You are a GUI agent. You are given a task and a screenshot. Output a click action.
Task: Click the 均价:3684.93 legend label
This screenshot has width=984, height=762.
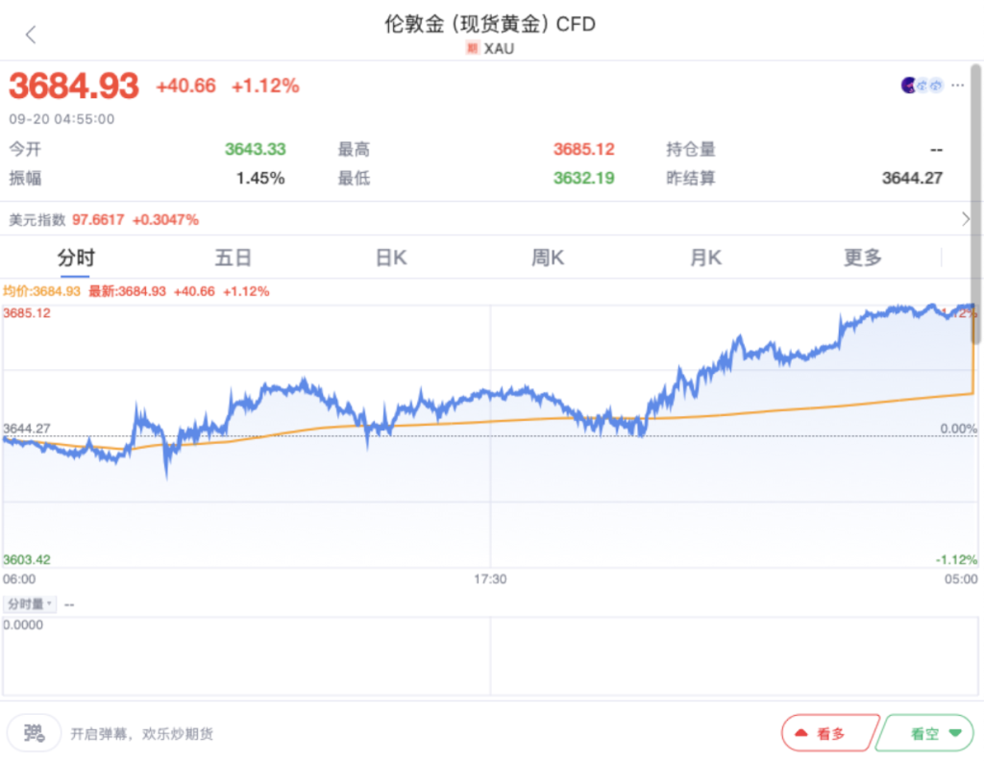click(41, 291)
